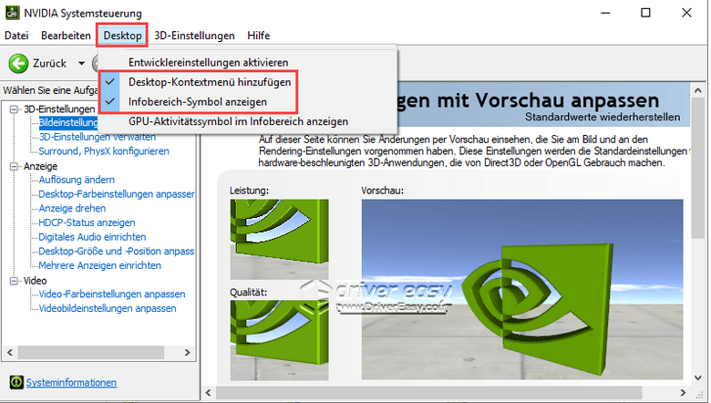Select the Video tree heading
The width and height of the screenshot is (711, 403).
pos(35,281)
